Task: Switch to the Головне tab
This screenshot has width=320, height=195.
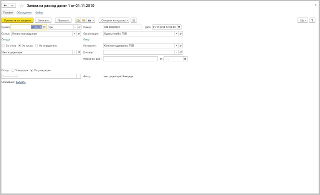Action: 8,12
